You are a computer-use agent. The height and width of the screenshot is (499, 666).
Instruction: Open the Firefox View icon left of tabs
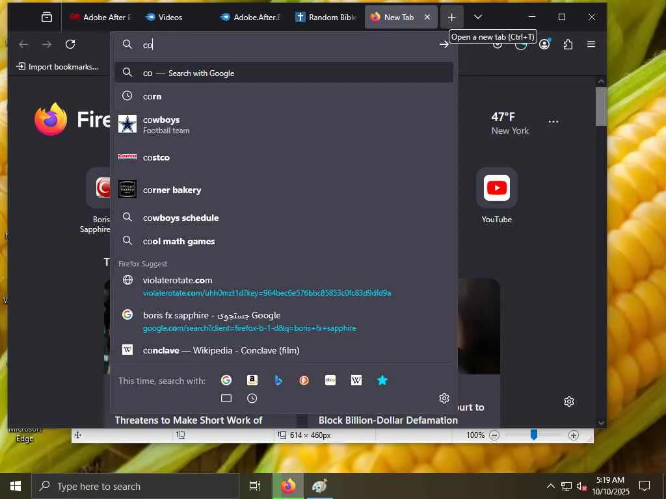coord(47,18)
